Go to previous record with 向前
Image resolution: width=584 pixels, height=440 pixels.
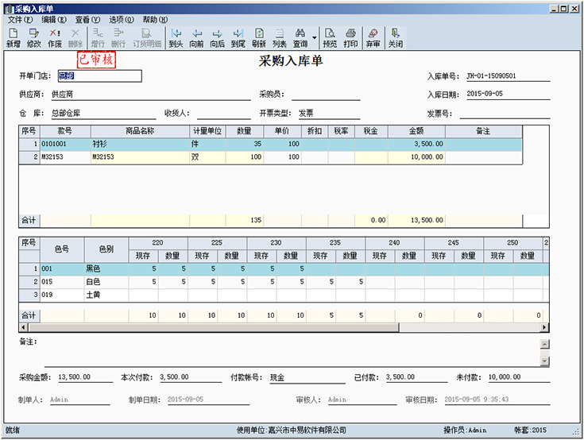197,38
